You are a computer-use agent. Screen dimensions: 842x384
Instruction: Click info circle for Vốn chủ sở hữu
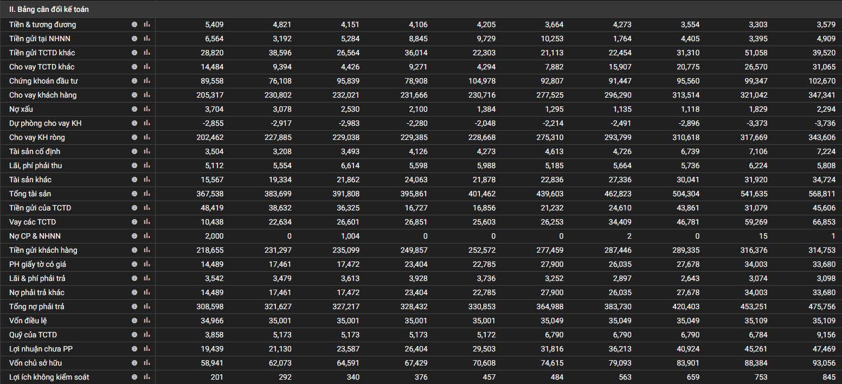coord(134,363)
